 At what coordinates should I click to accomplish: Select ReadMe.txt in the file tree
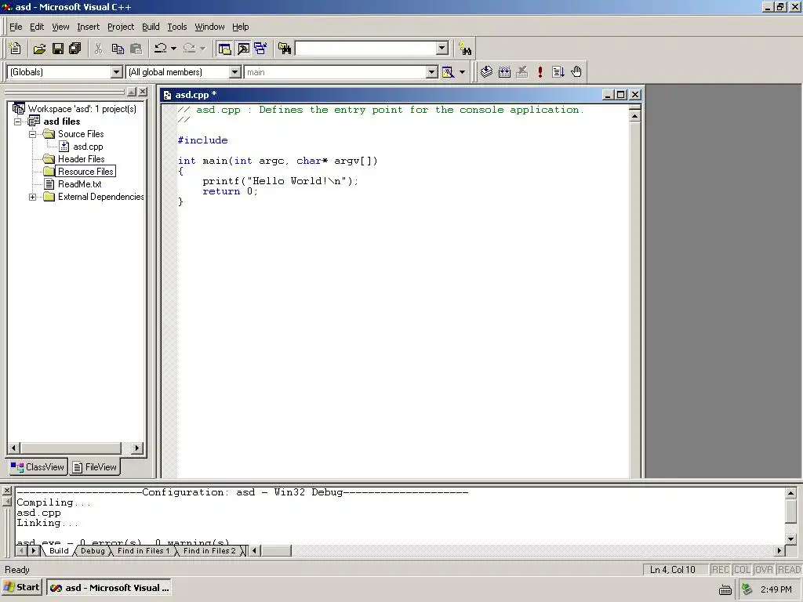[x=79, y=184]
